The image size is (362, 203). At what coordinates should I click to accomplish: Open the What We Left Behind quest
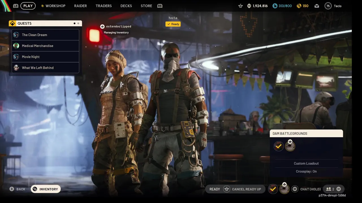pyautogui.click(x=45, y=68)
